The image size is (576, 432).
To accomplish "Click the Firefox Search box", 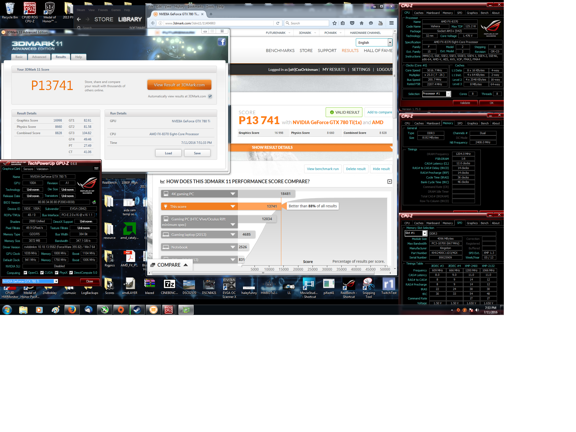I will (307, 23).
